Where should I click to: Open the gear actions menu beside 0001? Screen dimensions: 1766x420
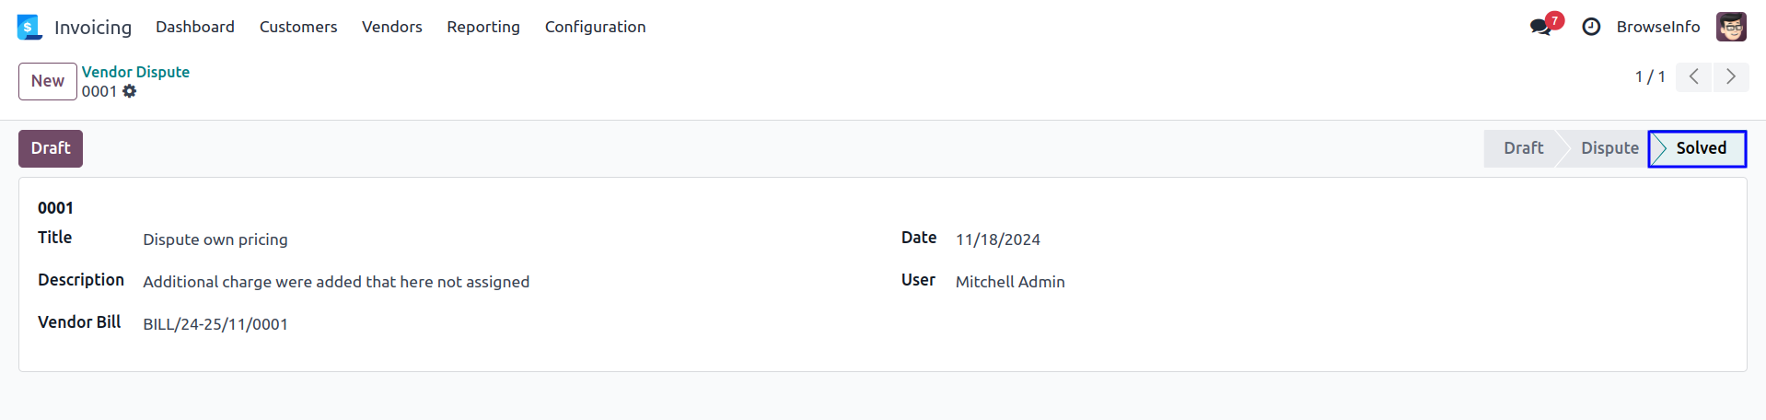[130, 91]
